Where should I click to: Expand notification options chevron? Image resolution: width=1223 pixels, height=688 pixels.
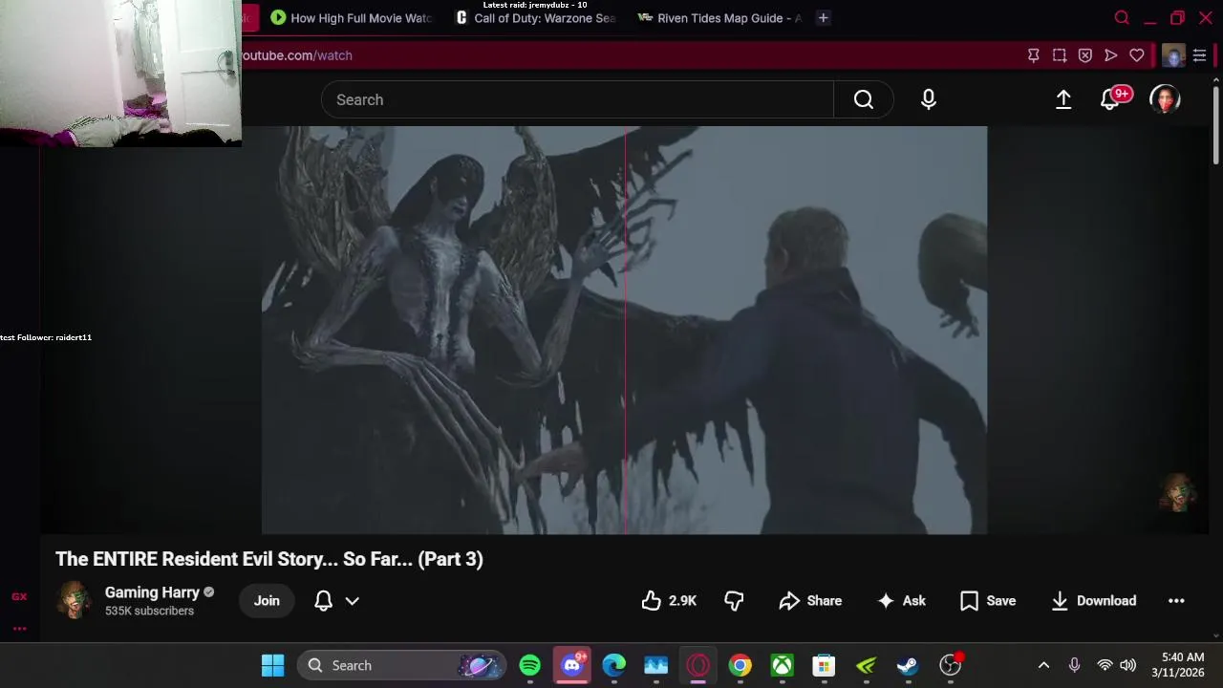tap(352, 600)
